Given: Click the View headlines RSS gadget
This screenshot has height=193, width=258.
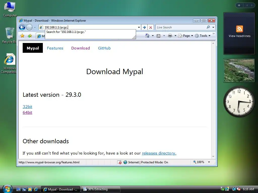Looking at the screenshot, I should pyautogui.click(x=239, y=33).
